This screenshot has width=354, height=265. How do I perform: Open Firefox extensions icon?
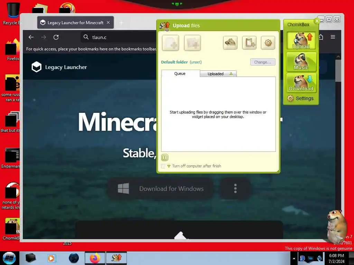click(321, 37)
